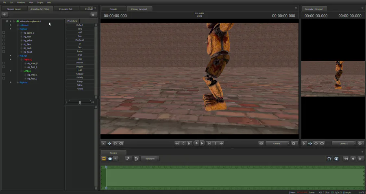Screen dimensions: 366x194
Task: Step back one frame
Action: pos(190,143)
